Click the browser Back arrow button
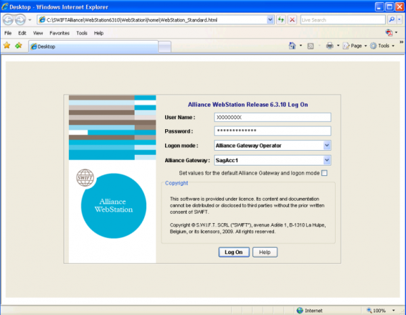The height and width of the screenshot is (315, 406). click(x=8, y=20)
